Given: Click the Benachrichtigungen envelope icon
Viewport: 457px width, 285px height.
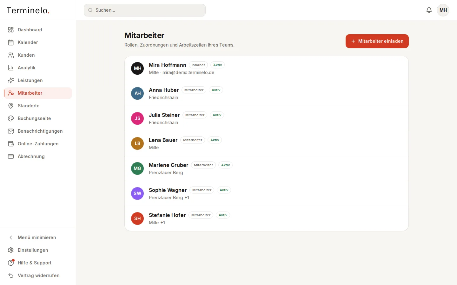Looking at the screenshot, I should [x=11, y=131].
